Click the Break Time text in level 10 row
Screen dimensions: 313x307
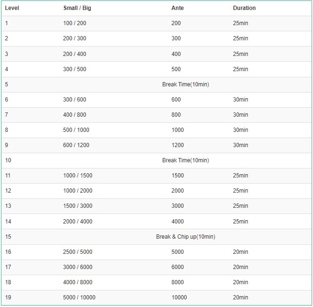(186, 160)
